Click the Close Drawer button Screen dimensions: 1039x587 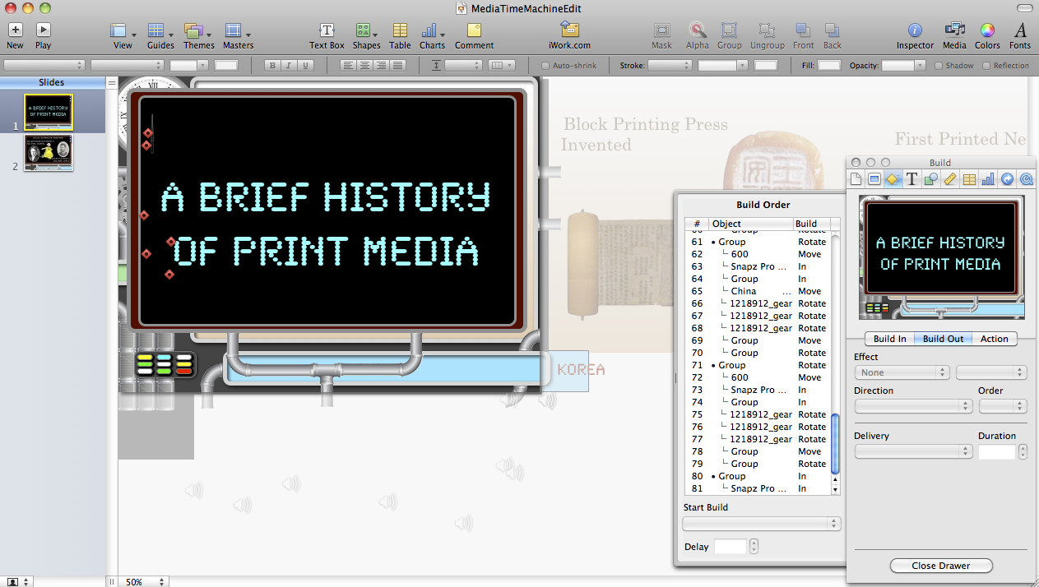click(x=941, y=566)
